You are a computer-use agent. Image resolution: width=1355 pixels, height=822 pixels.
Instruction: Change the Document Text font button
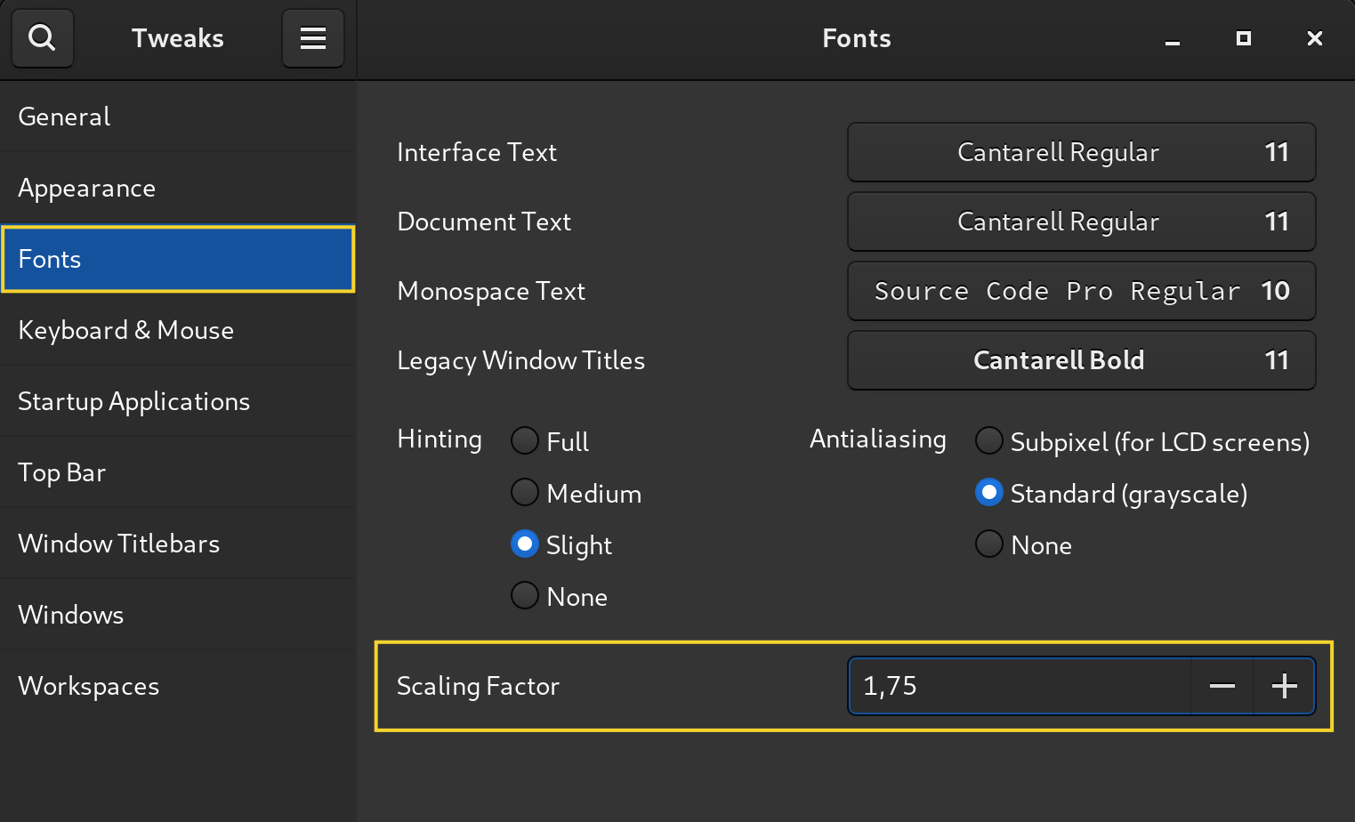coord(1081,222)
